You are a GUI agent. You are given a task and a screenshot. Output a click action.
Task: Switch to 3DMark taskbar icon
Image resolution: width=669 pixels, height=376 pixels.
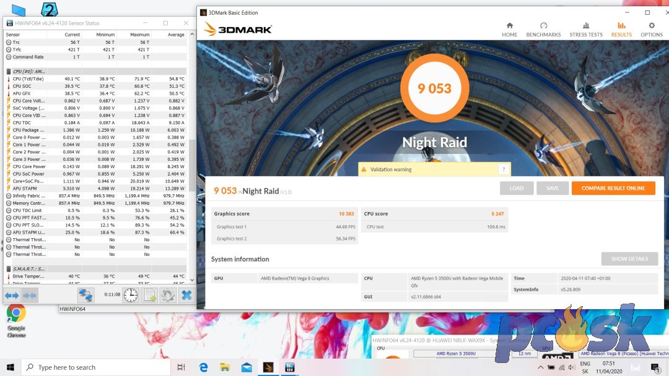268,367
